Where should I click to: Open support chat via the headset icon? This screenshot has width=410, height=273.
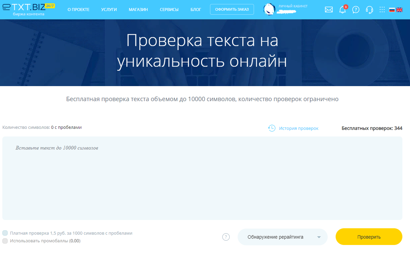coord(369,10)
